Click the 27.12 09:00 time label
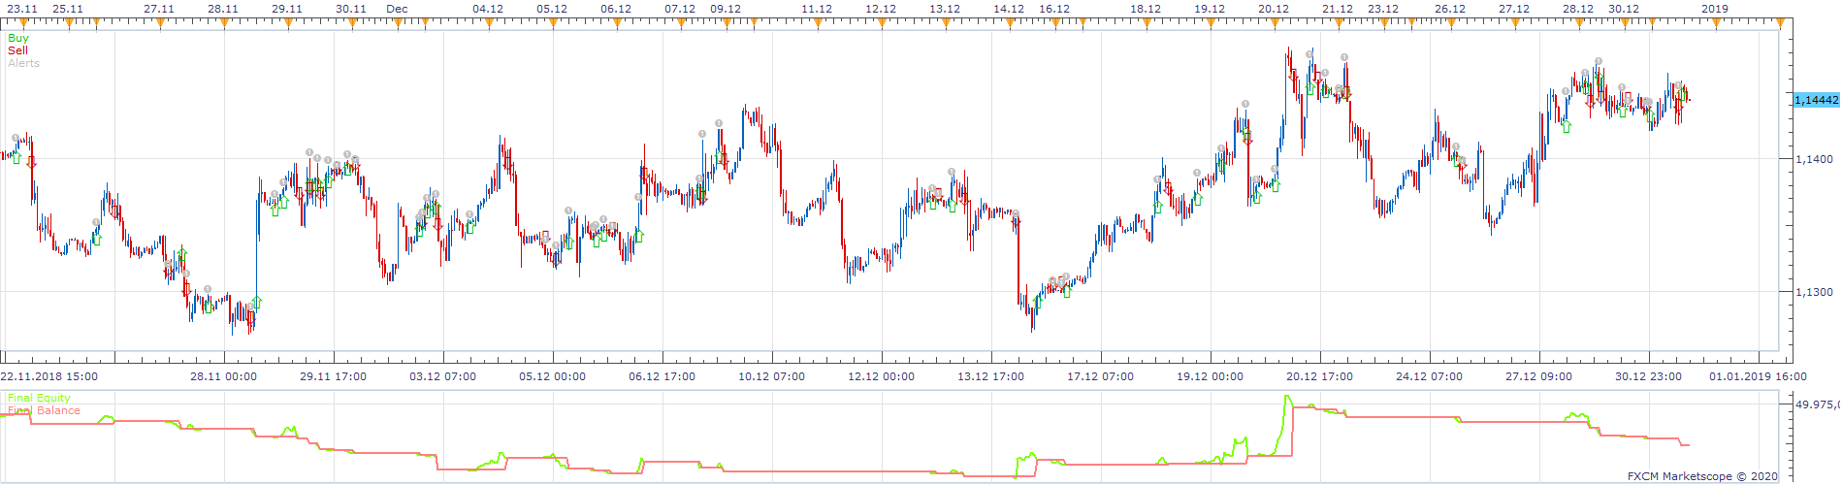 [x=1538, y=376]
